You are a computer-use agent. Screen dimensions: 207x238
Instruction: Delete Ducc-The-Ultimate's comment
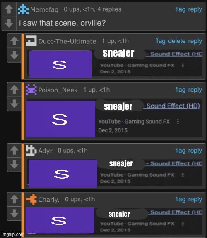coord(177,41)
